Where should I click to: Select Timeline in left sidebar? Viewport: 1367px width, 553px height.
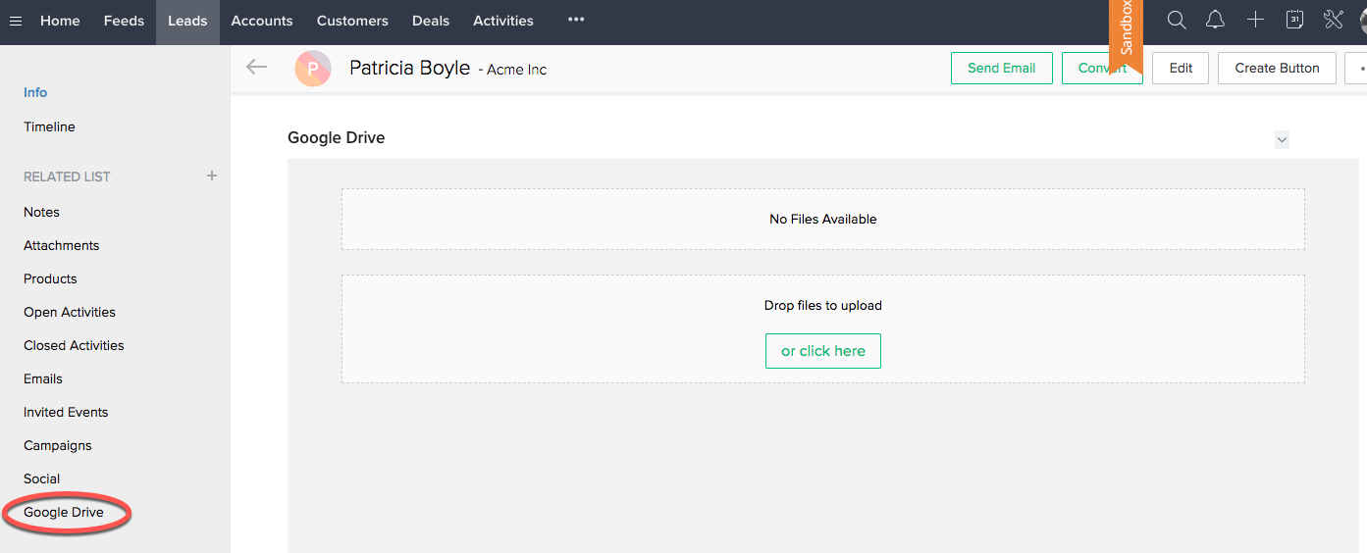[49, 126]
